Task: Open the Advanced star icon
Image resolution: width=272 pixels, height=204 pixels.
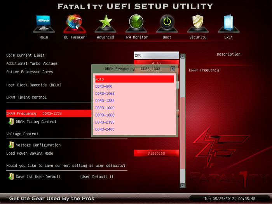Action: point(105,23)
